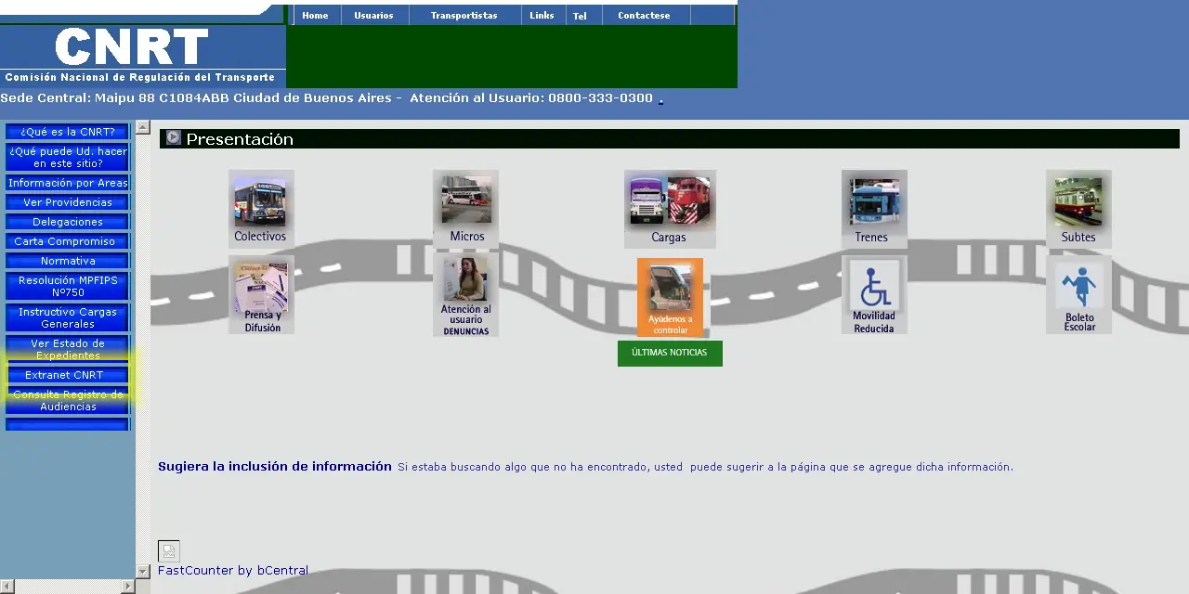Open the Links menu item
The image size is (1189, 594).
[542, 15]
